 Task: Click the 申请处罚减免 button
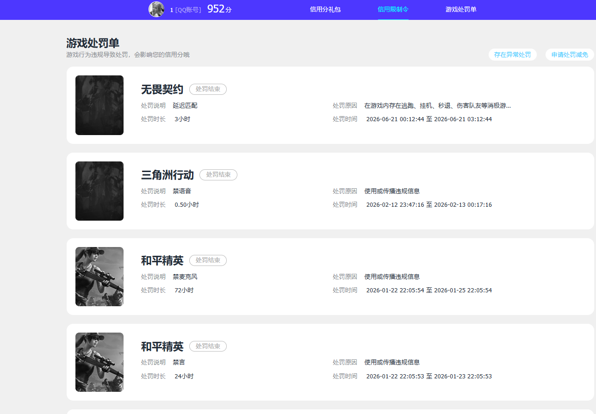tap(570, 55)
